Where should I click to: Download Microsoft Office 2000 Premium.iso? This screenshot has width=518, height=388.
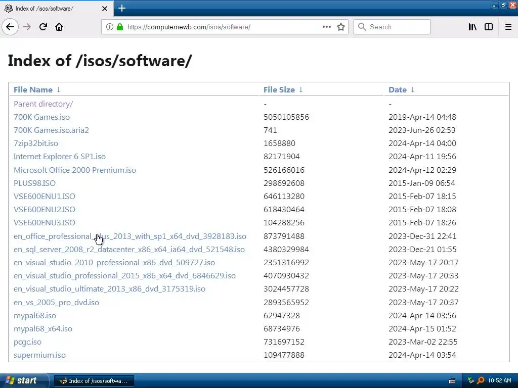coord(75,170)
